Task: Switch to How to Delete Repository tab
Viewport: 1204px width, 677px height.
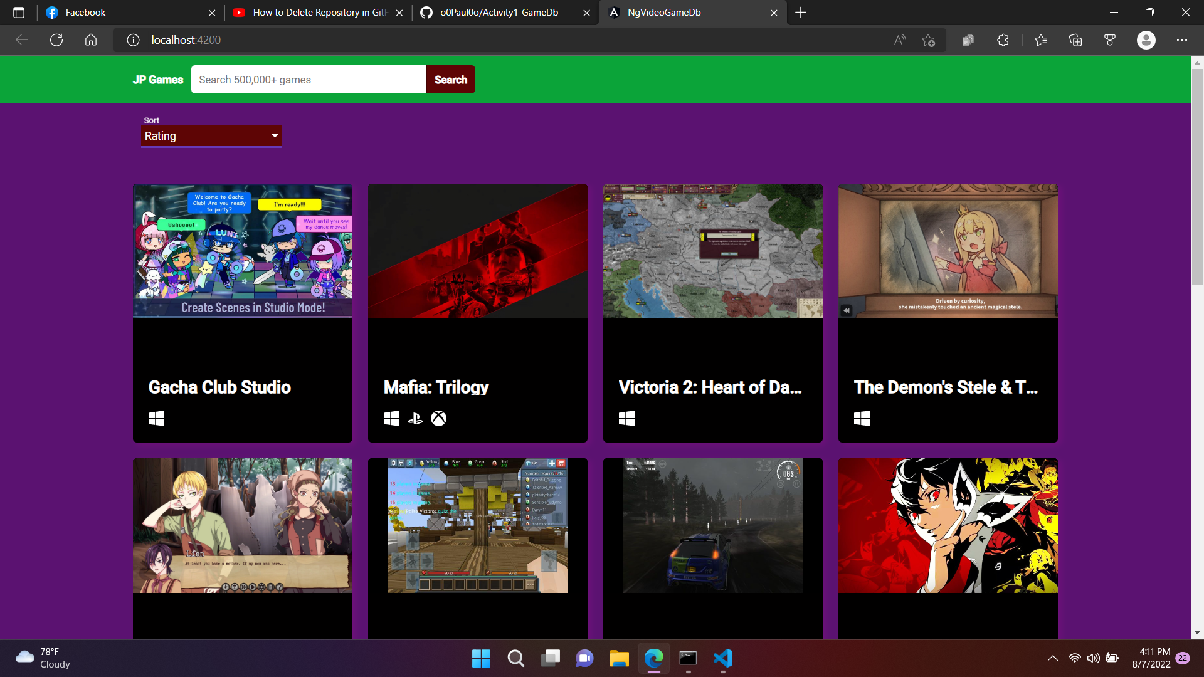Action: tap(319, 13)
